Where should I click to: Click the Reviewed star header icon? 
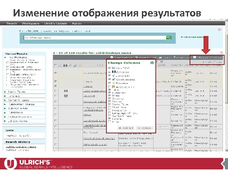[x=80, y=66]
